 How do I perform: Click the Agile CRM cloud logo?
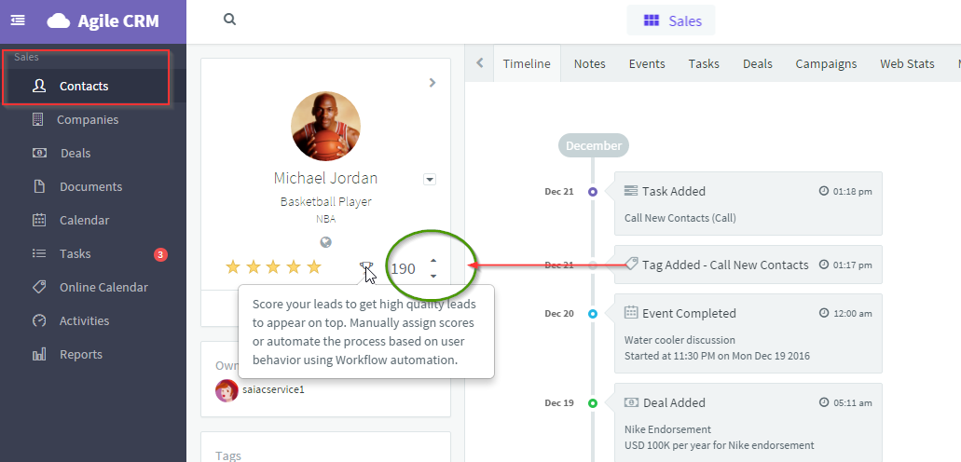pyautogui.click(x=59, y=20)
